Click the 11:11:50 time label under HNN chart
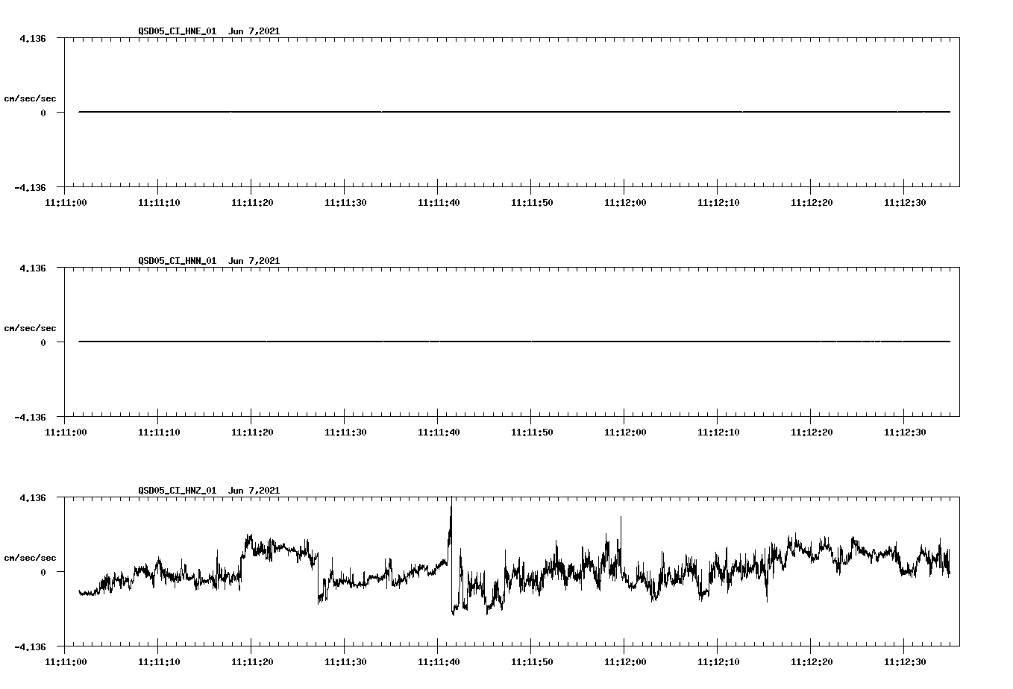 tap(532, 432)
